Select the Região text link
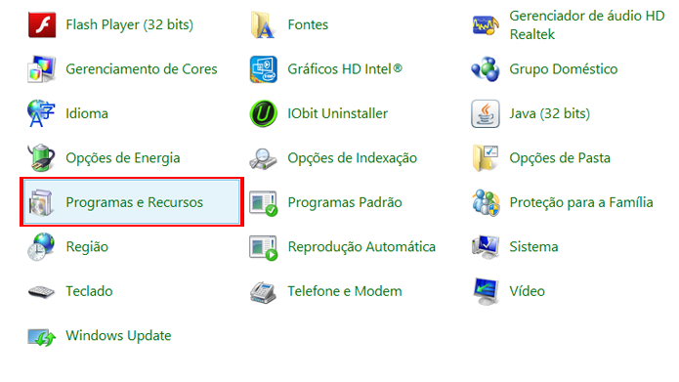This screenshot has height=382, width=679. coord(87,247)
